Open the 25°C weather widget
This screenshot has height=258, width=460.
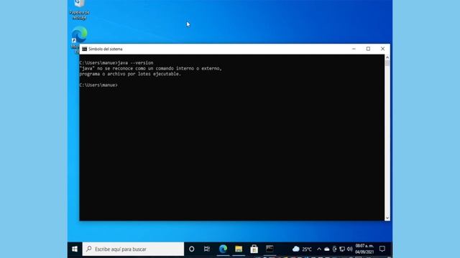tap(302, 249)
